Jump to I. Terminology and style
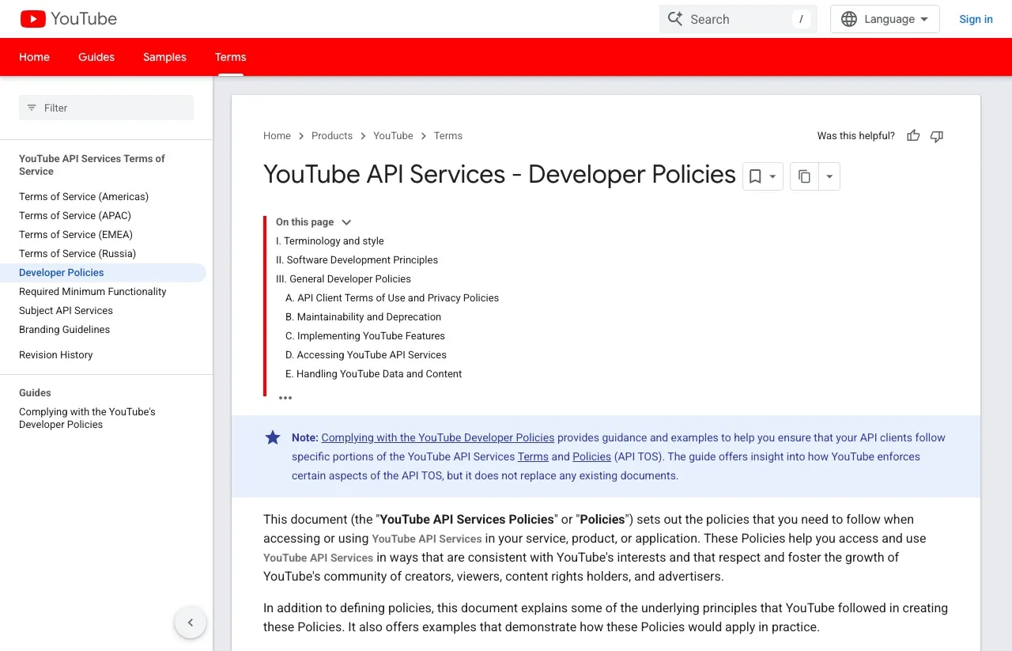This screenshot has width=1012, height=651. click(x=330, y=241)
